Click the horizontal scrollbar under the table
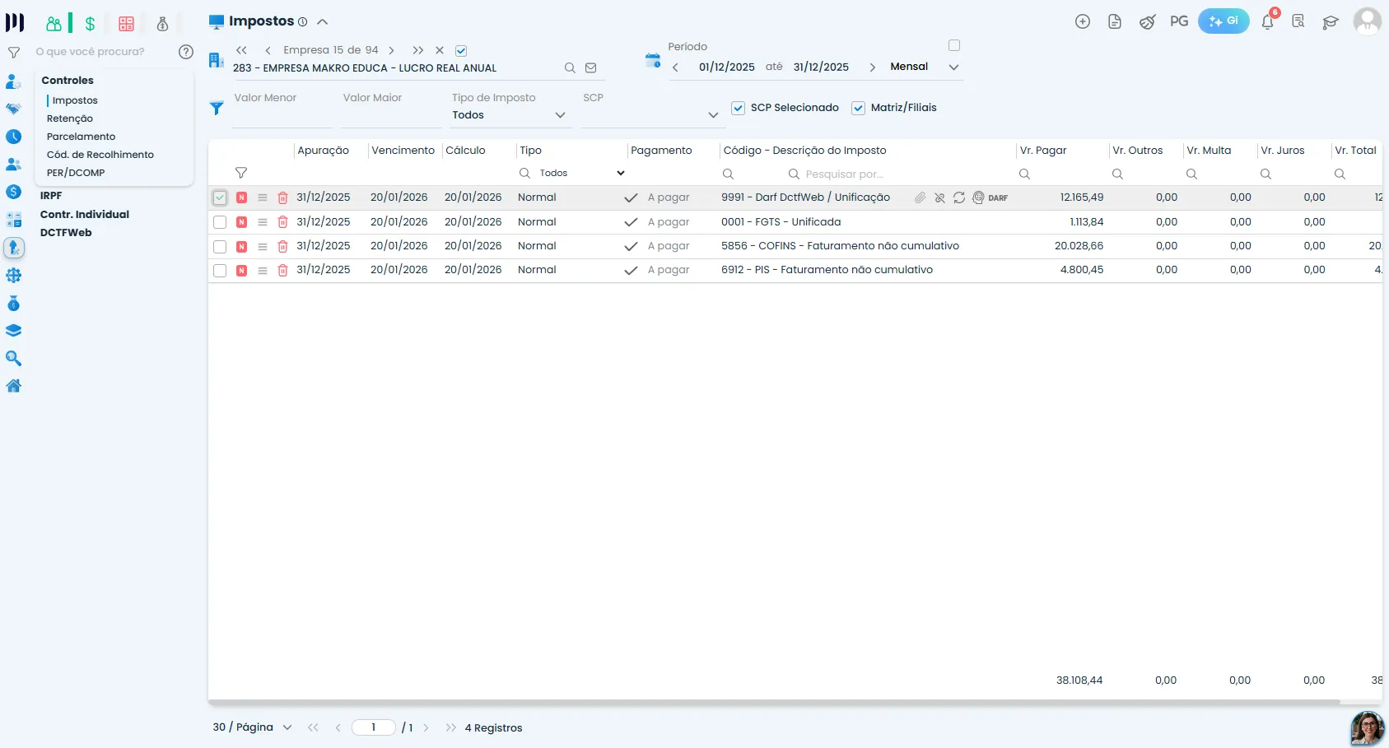 774,702
